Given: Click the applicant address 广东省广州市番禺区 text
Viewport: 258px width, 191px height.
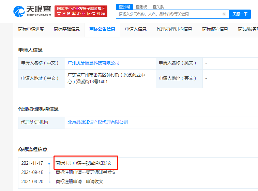Looking at the screenshot, I should tap(106, 78).
